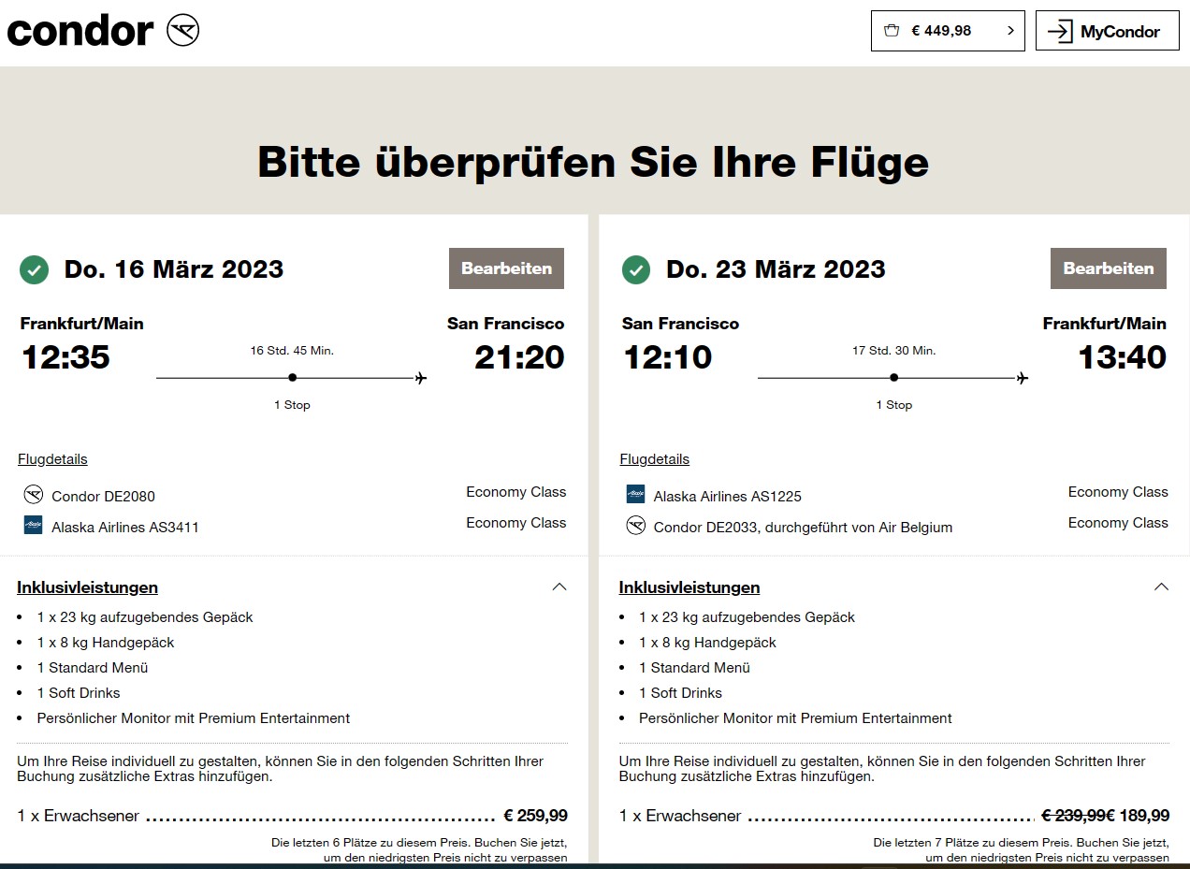Collapse outbound Inklusivleistungen with chevron
Image resolution: width=1190 pixels, height=869 pixels.
pos(559,587)
